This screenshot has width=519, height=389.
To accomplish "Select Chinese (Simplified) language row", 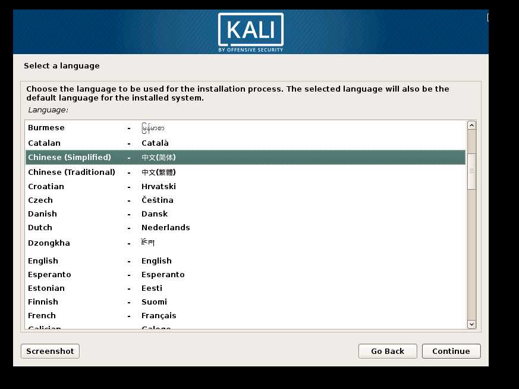I will (246, 157).
